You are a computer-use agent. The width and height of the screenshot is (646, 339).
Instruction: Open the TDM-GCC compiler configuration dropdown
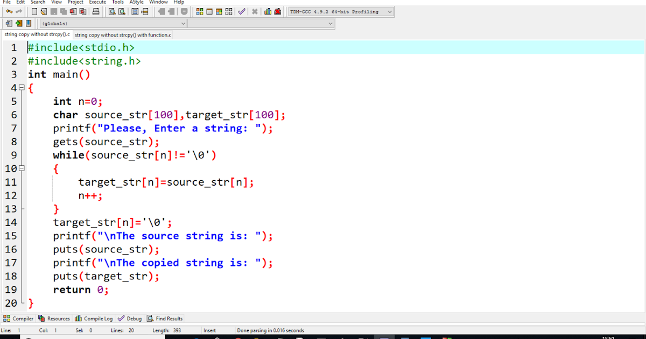340,11
